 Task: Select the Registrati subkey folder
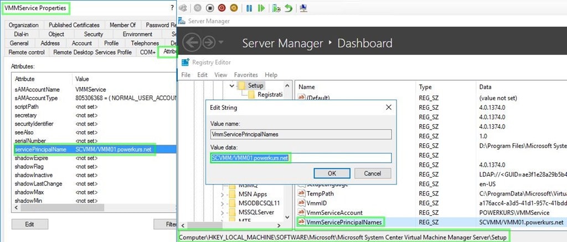click(x=252, y=95)
